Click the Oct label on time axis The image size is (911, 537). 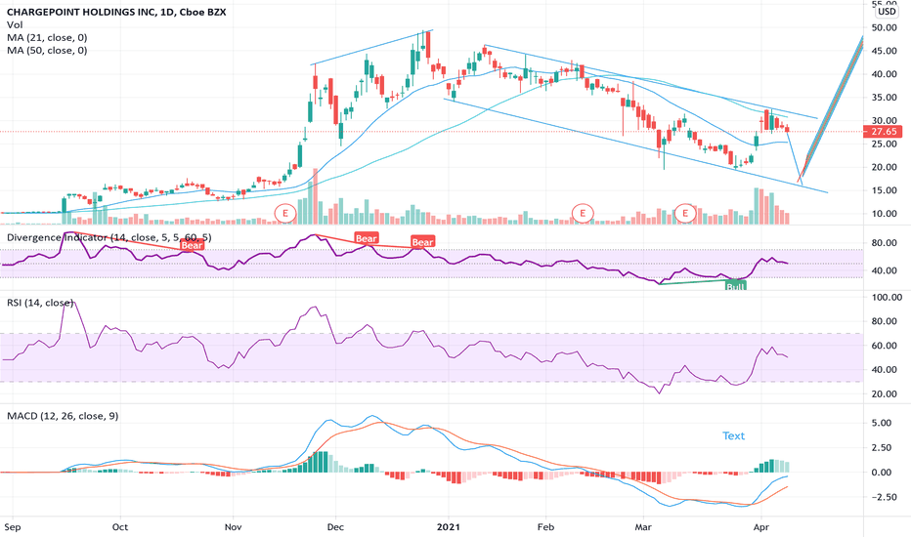pos(119,527)
